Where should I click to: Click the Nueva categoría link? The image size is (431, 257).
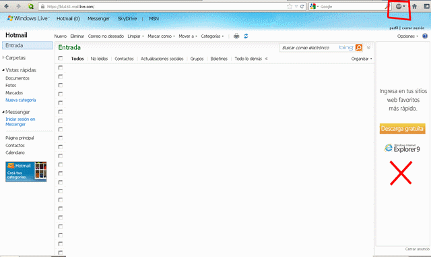[x=21, y=100]
